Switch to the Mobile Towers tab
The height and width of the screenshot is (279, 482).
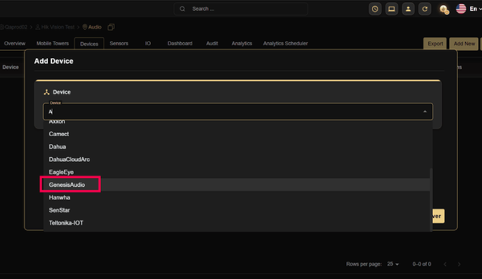tap(52, 43)
